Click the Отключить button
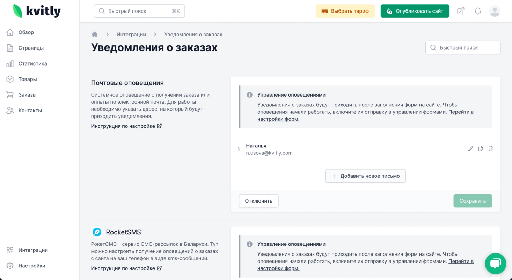Screen dimensions: 512x280 point(258,201)
